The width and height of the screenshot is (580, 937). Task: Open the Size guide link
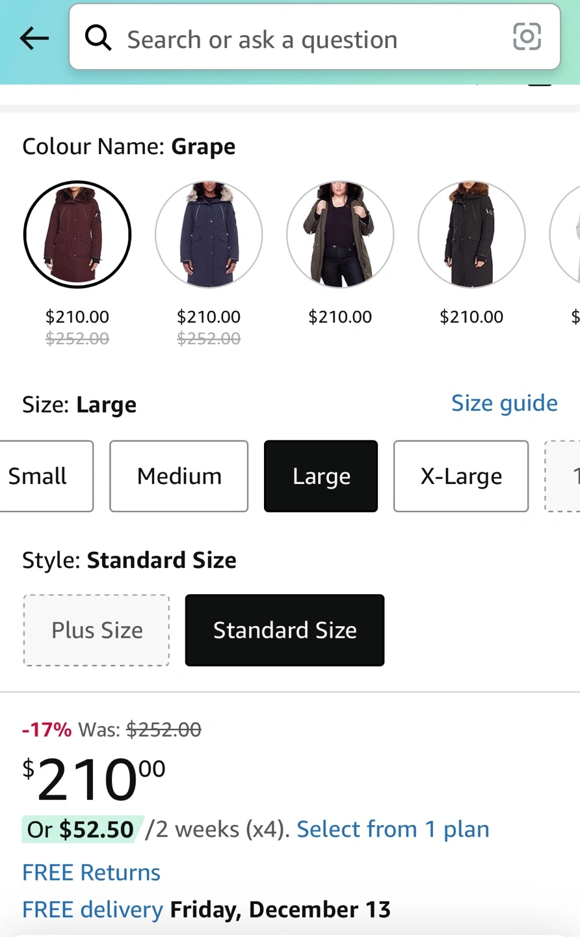(504, 403)
